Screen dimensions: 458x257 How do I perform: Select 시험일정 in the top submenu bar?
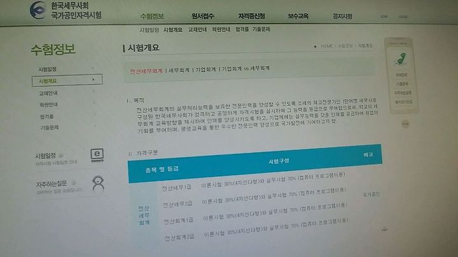[x=149, y=30]
